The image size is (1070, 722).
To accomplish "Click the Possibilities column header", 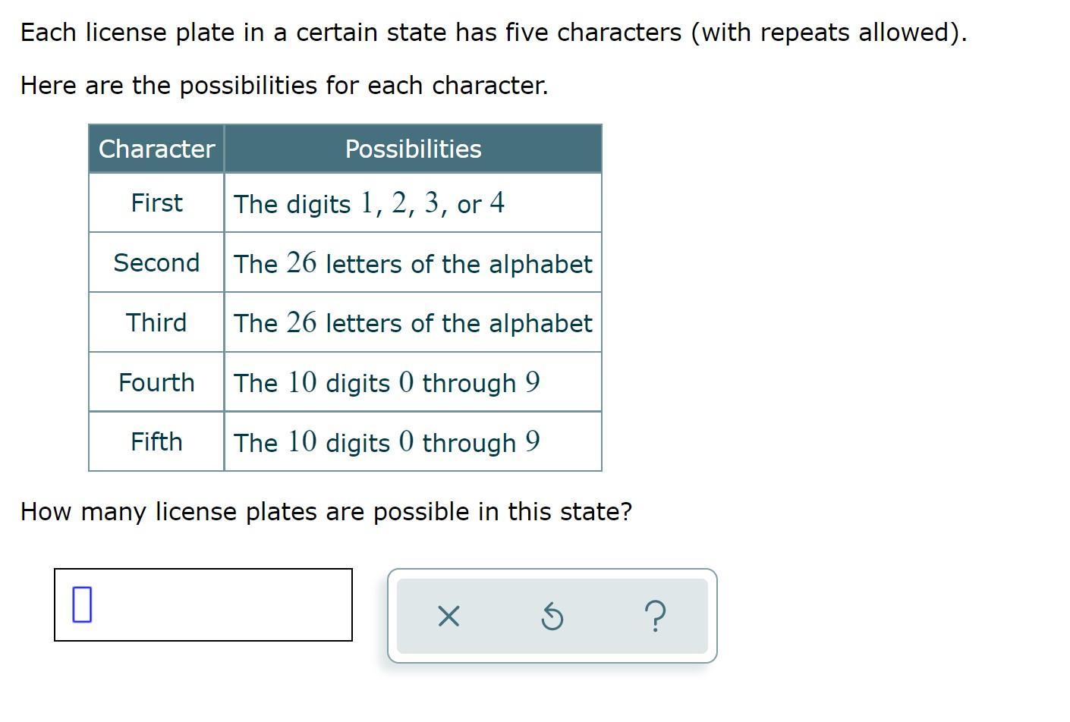I will (413, 149).
